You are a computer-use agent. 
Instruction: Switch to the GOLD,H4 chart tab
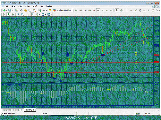[19, 110]
